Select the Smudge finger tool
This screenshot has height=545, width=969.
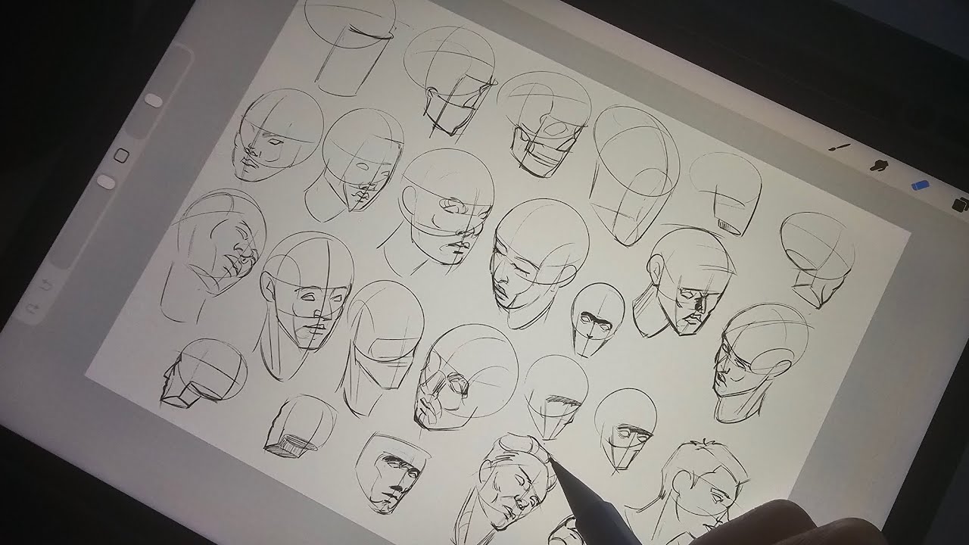point(879,165)
